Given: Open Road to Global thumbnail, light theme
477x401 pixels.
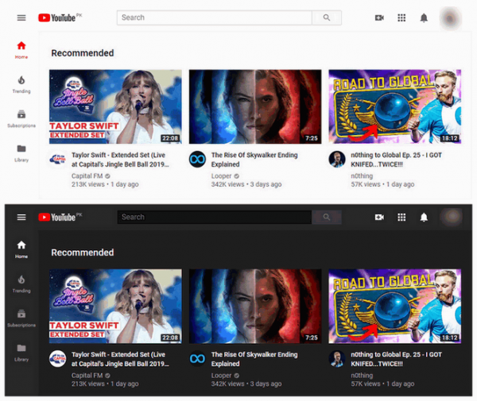Looking at the screenshot, I should point(395,106).
